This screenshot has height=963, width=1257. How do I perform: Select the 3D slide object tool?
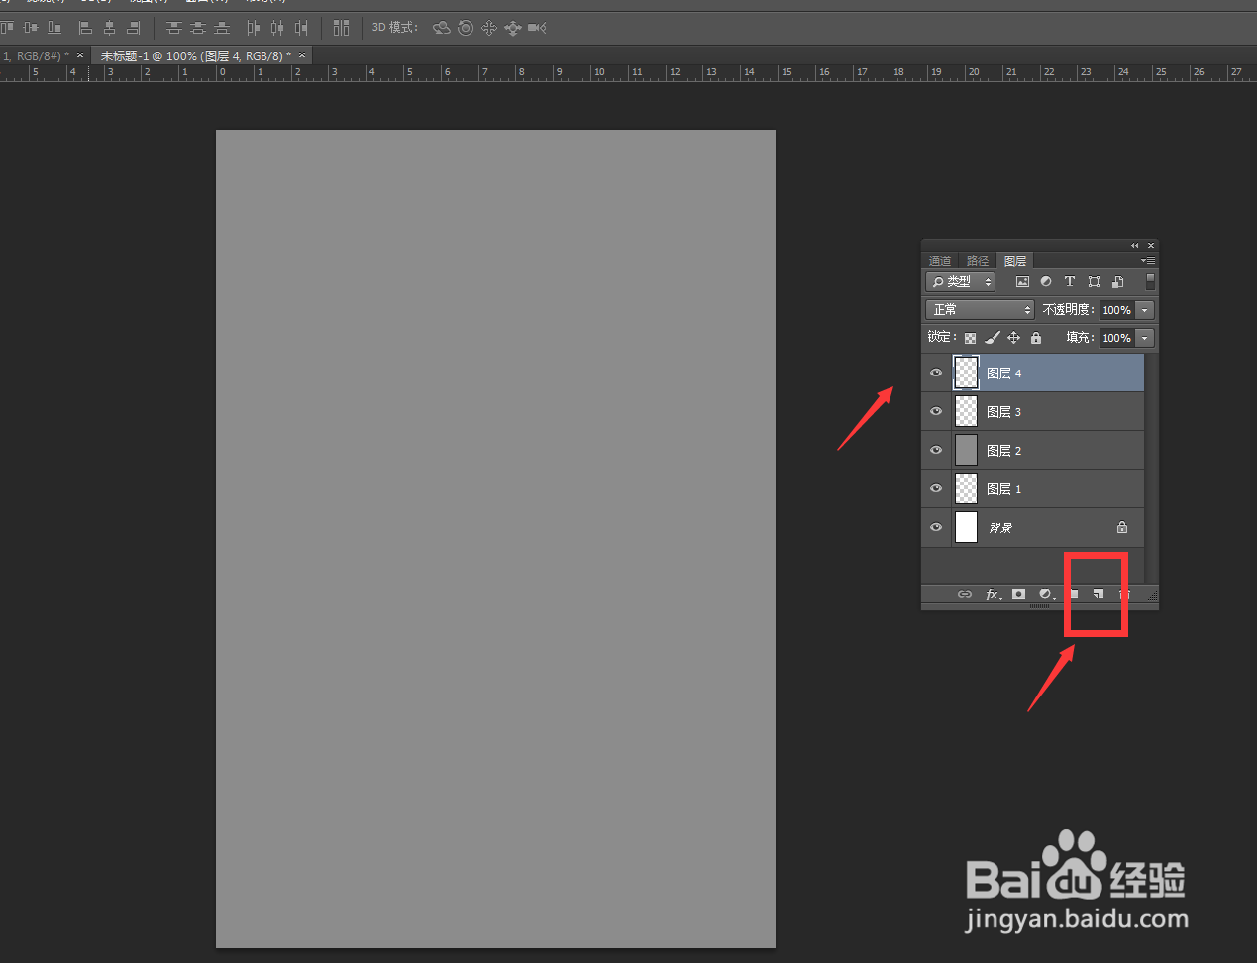coord(512,28)
